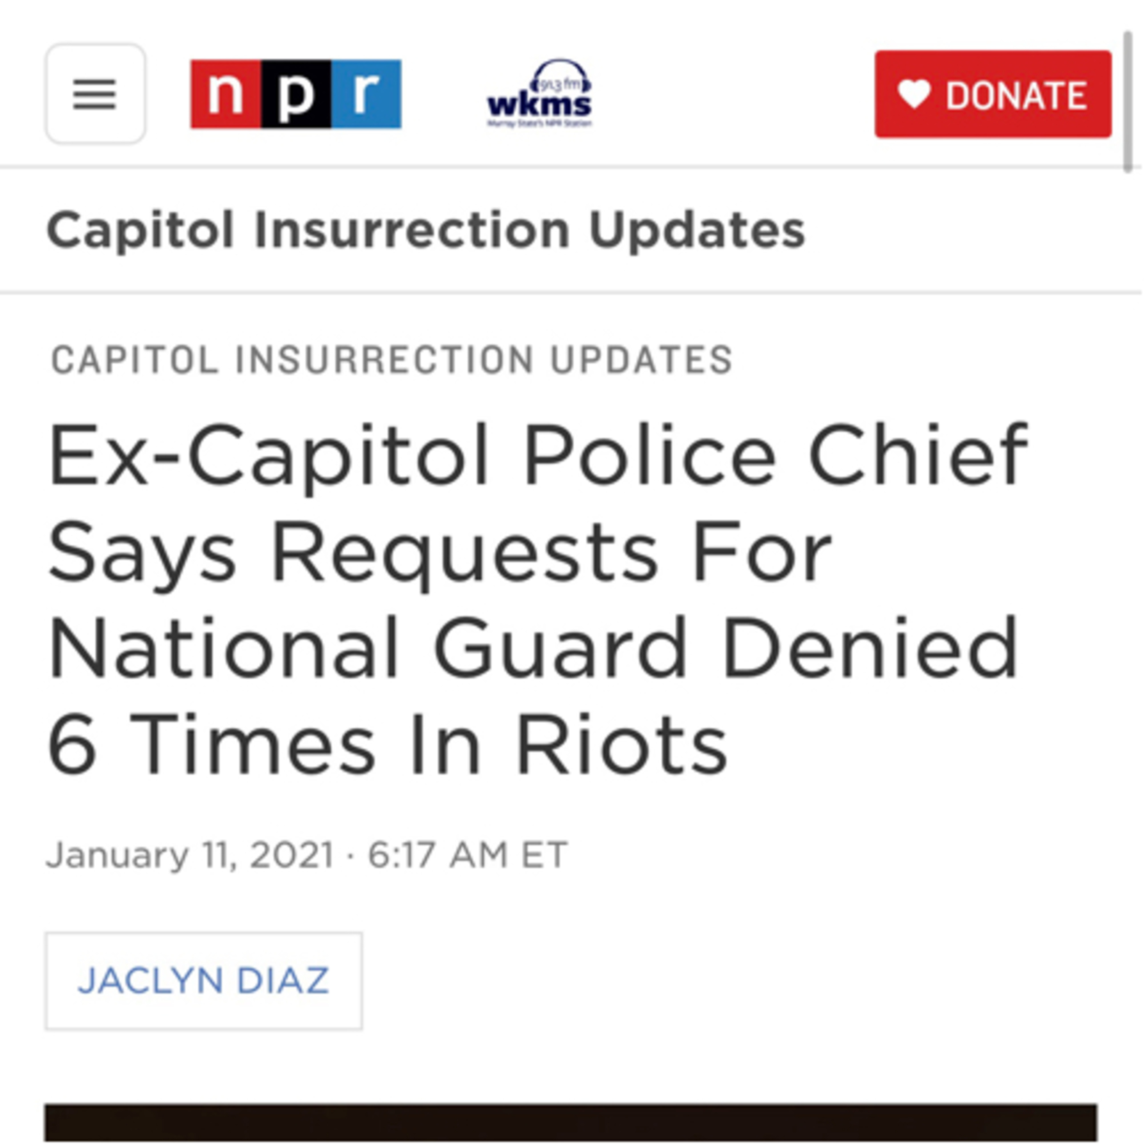Select the gray uppercase CAPITOL INSURRECTION UPDATES label
Image resolution: width=1144 pixels, height=1144 pixels.
pyautogui.click(x=391, y=360)
